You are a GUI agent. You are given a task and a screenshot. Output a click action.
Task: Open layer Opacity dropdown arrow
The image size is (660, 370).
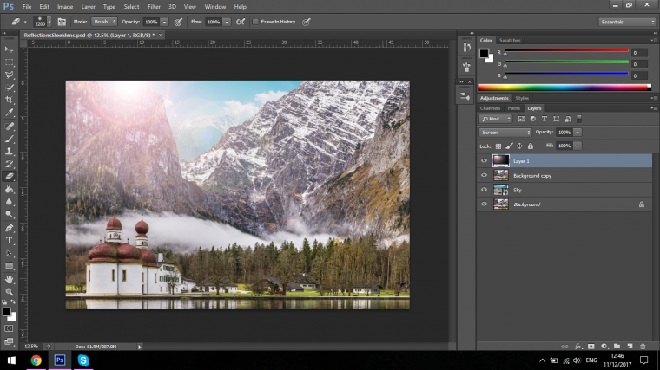(x=577, y=133)
